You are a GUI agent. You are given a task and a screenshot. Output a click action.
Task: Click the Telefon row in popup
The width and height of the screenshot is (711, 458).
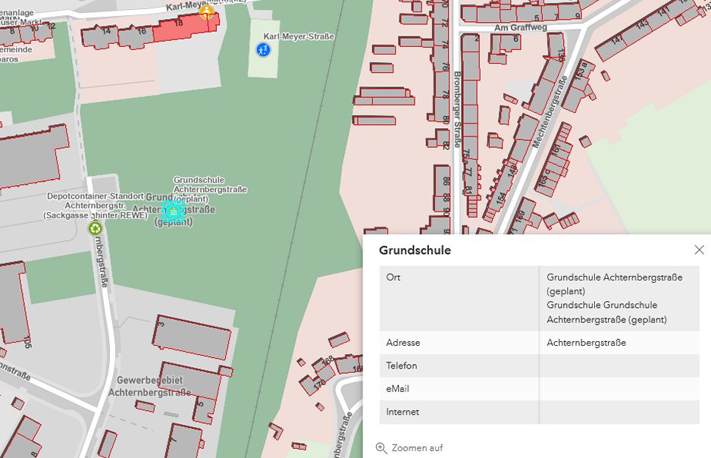[x=401, y=365]
